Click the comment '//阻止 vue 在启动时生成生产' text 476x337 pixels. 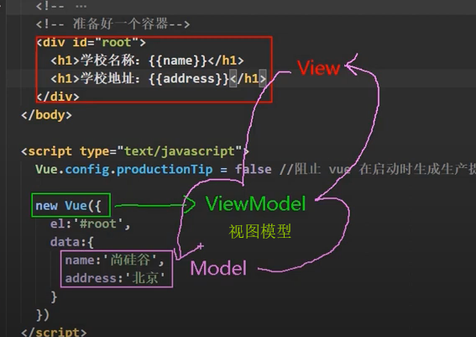(378, 169)
